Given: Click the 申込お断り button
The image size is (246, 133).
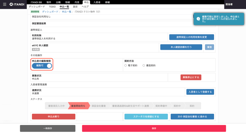Looking at the screenshot, I should coord(54,117).
